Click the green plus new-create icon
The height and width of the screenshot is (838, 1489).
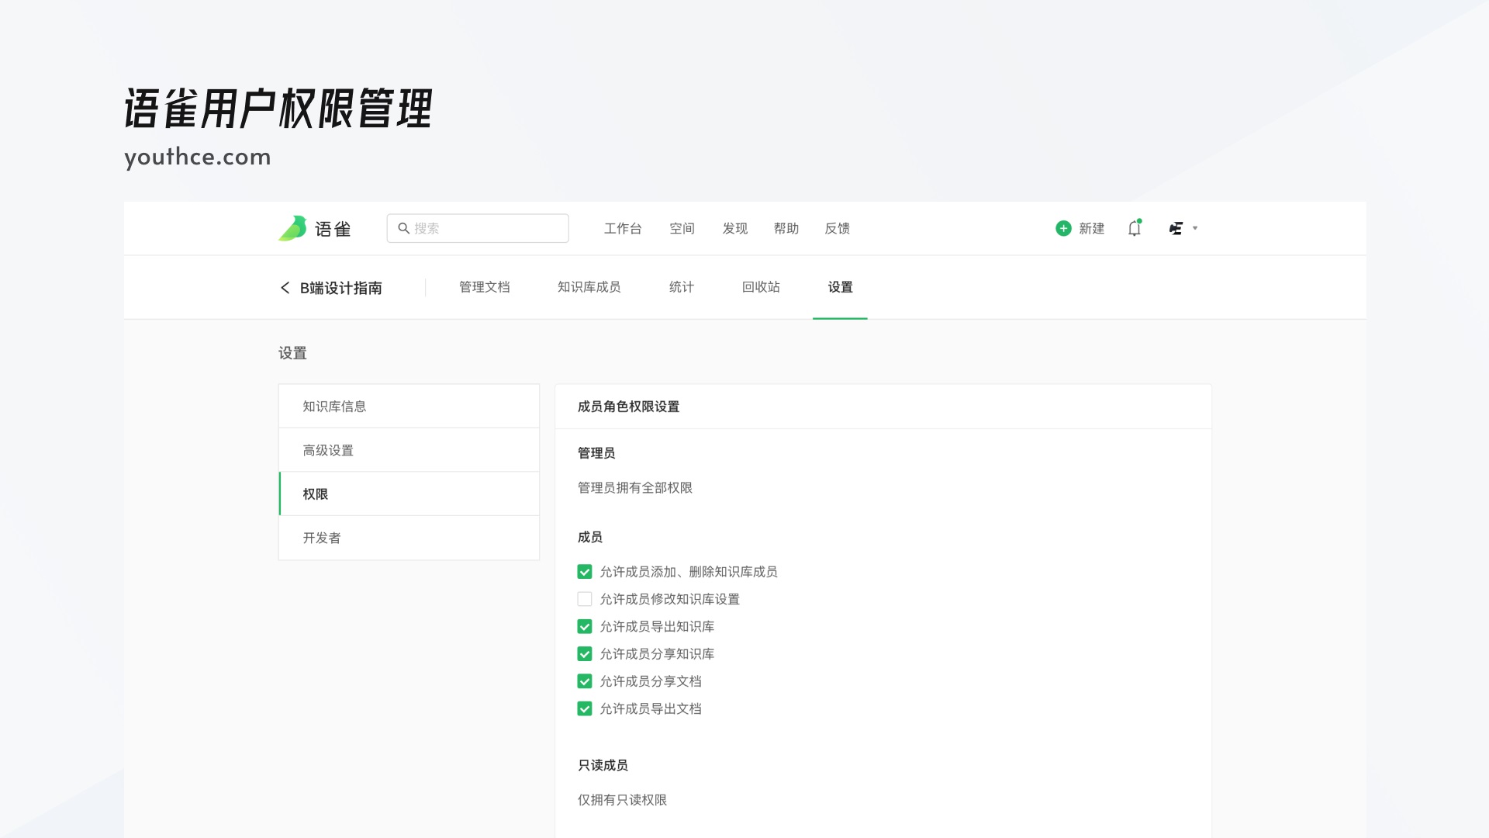pos(1063,228)
